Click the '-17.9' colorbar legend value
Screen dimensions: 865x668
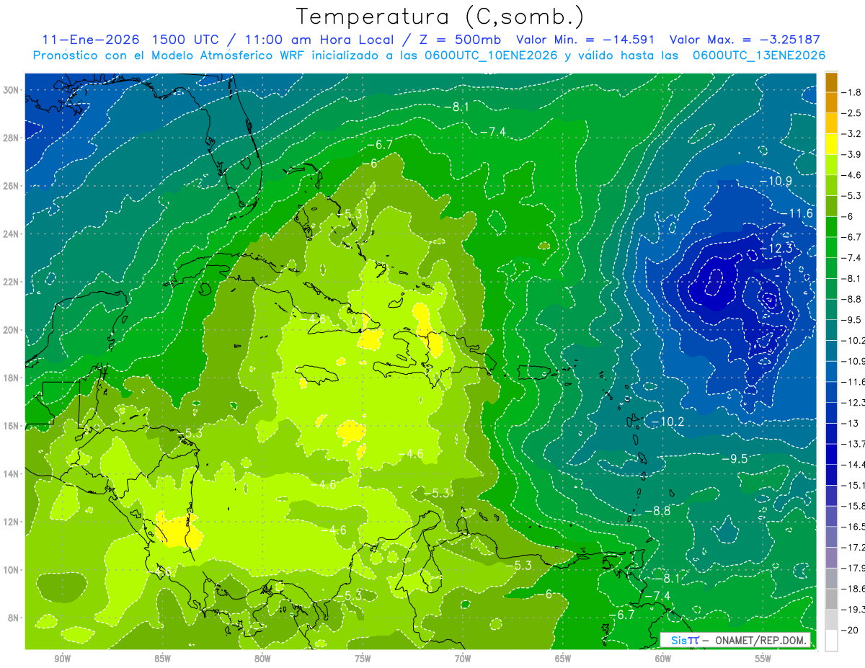click(x=853, y=568)
